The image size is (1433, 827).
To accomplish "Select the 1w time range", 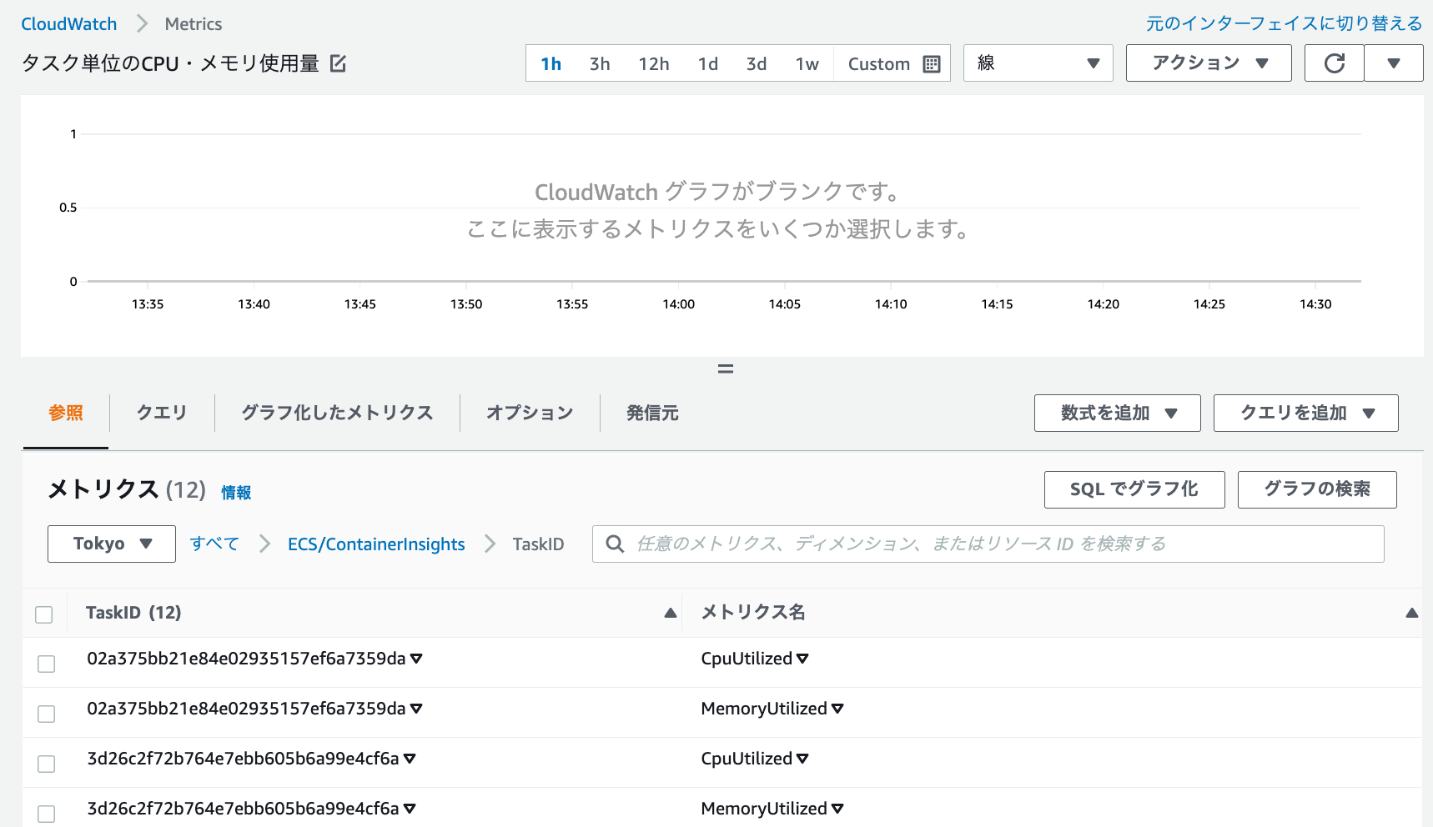I will [x=806, y=63].
